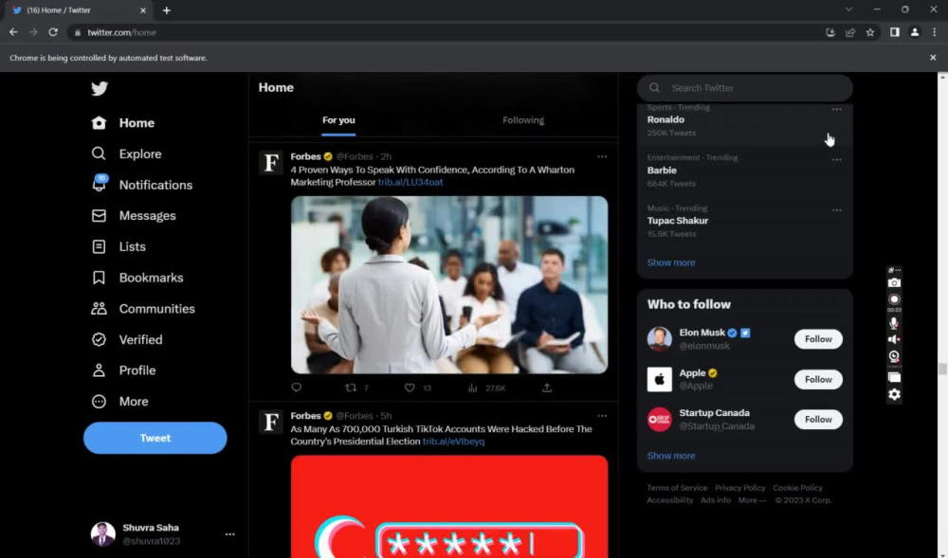The height and width of the screenshot is (558, 948).
Task: Open more options on Forbes 2h tweet
Action: pos(602,156)
